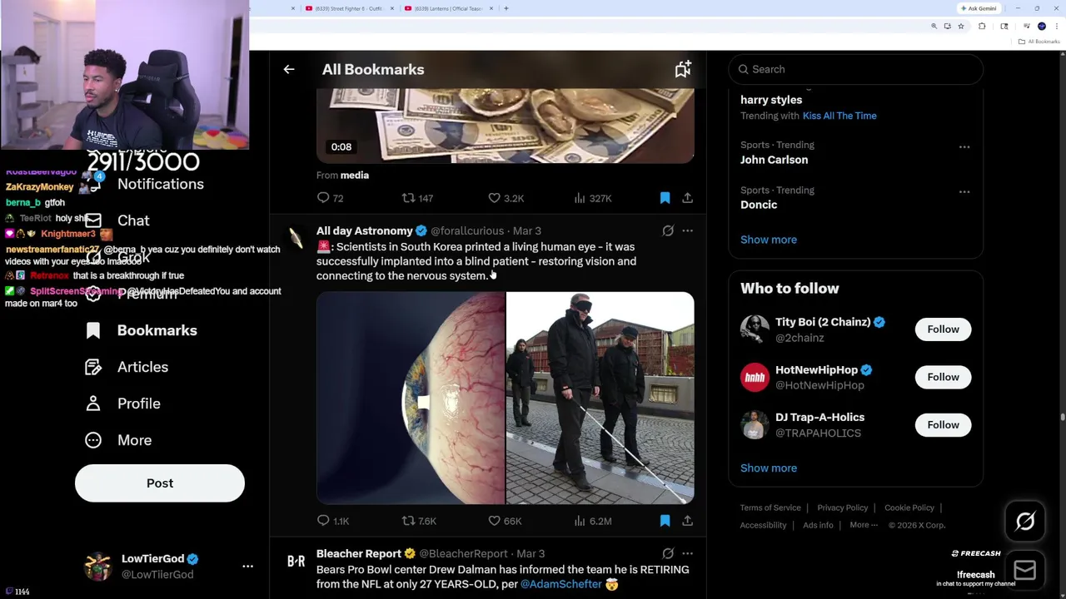Click the Bleacher Report avatar
The height and width of the screenshot is (599, 1066).
(296, 562)
